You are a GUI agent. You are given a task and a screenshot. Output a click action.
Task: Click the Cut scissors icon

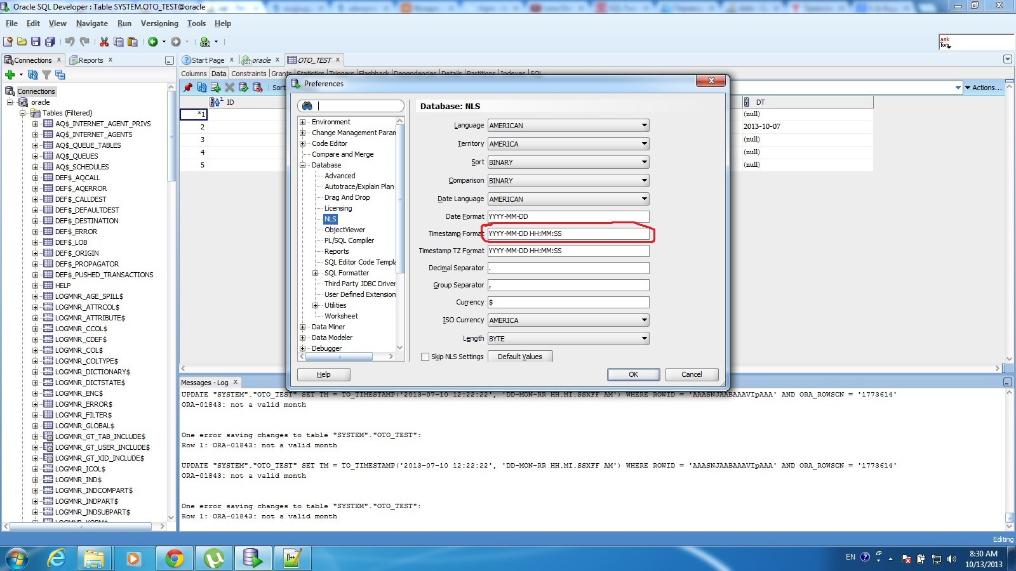point(104,42)
